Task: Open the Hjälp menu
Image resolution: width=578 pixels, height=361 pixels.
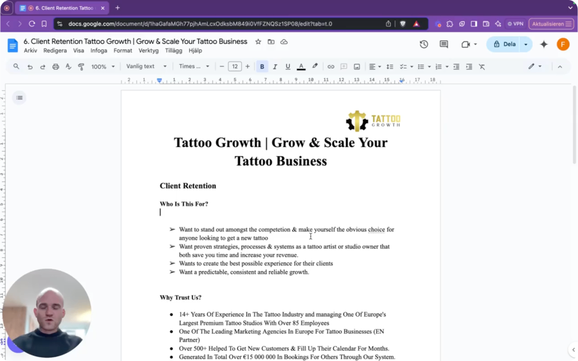Action: (195, 51)
